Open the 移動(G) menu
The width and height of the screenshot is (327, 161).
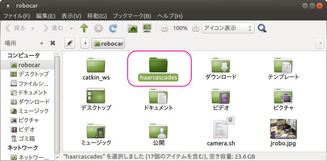click(97, 16)
